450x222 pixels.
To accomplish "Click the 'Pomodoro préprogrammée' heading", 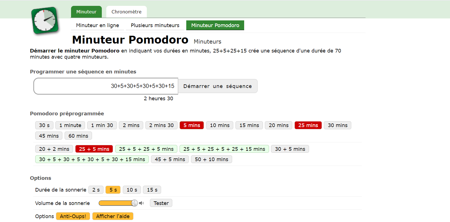I will click(x=67, y=114).
